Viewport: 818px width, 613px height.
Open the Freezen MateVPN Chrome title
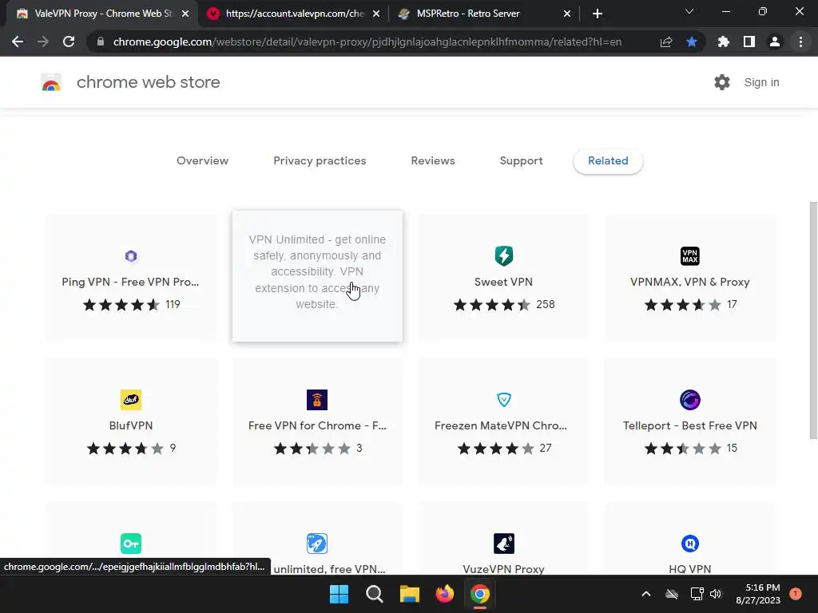pyautogui.click(x=501, y=426)
